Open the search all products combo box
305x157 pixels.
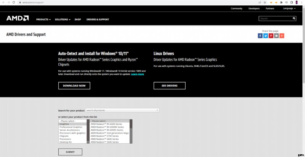122,110
